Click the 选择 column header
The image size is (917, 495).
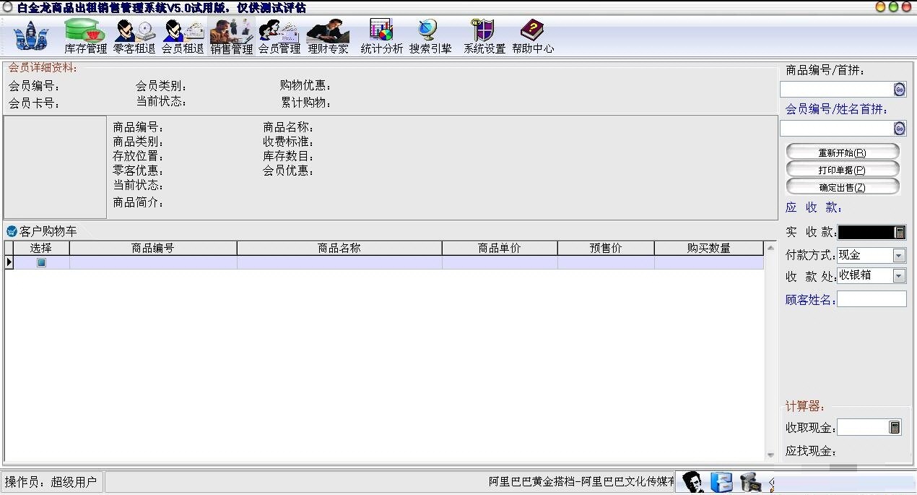pos(41,248)
